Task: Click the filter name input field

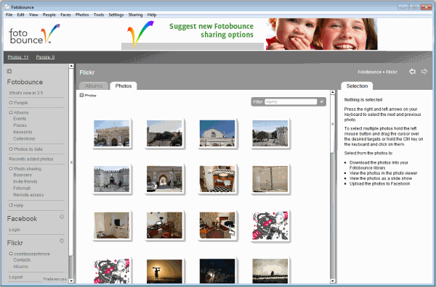Action: 291,101
